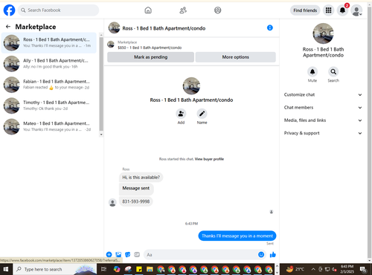372x275 pixels.
Task: Open the Home feed icon
Action: pyautogui.click(x=148, y=10)
